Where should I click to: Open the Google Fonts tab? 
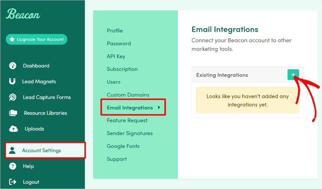123,146
